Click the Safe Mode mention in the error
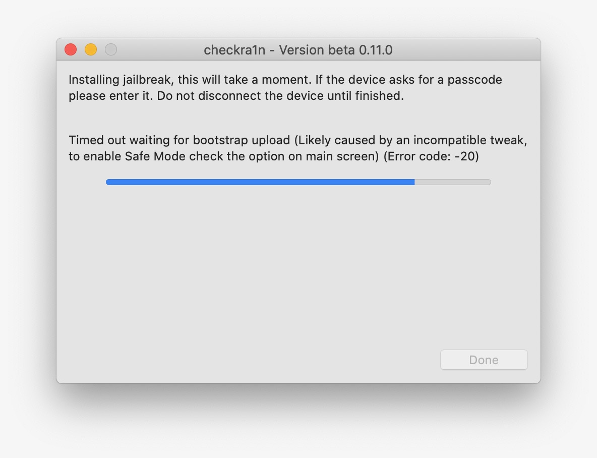The image size is (597, 458). (156, 156)
